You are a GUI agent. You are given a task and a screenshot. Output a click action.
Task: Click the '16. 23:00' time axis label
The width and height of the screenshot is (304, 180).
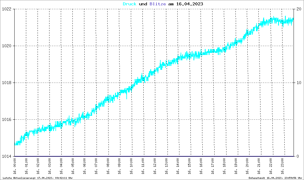282,166
